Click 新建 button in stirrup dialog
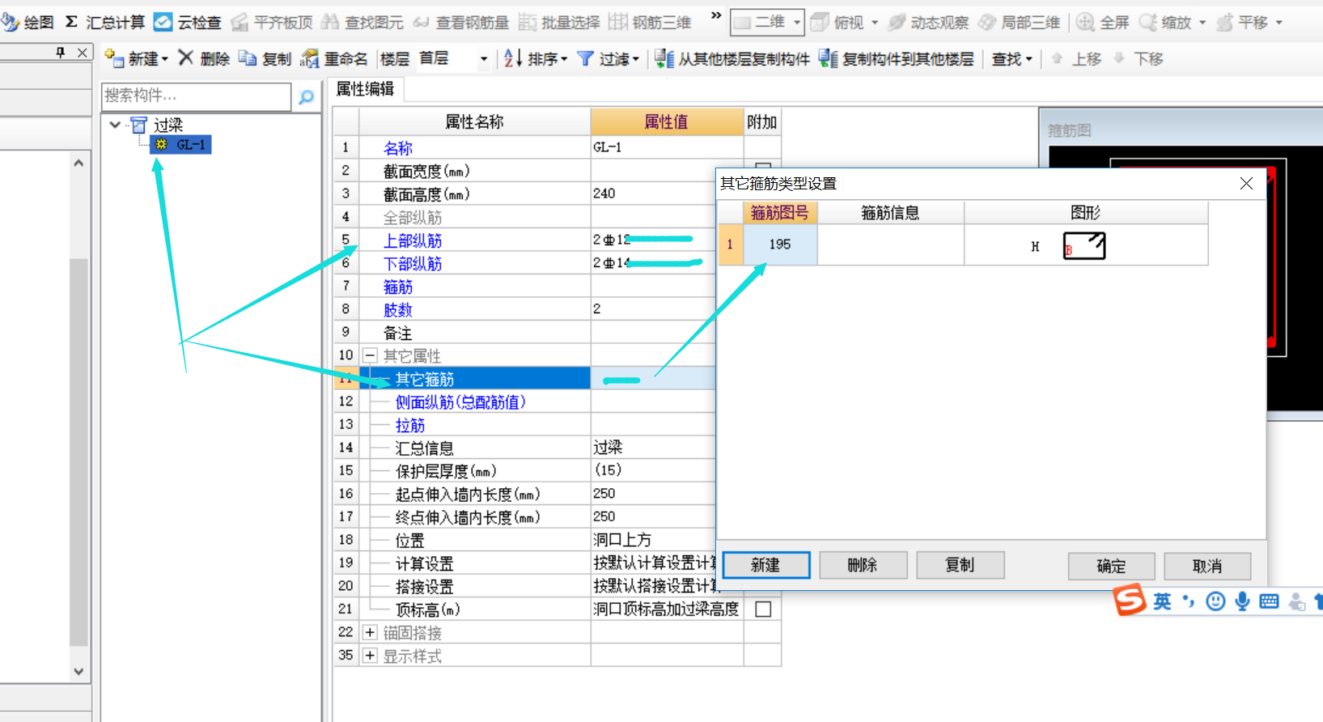Viewport: 1323px width, 722px height. coord(765,565)
